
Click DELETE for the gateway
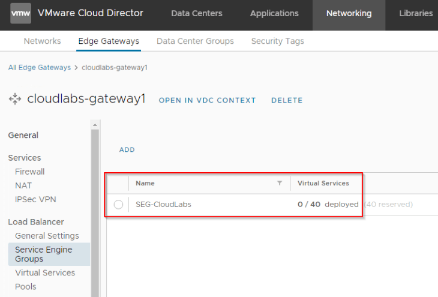tap(287, 100)
